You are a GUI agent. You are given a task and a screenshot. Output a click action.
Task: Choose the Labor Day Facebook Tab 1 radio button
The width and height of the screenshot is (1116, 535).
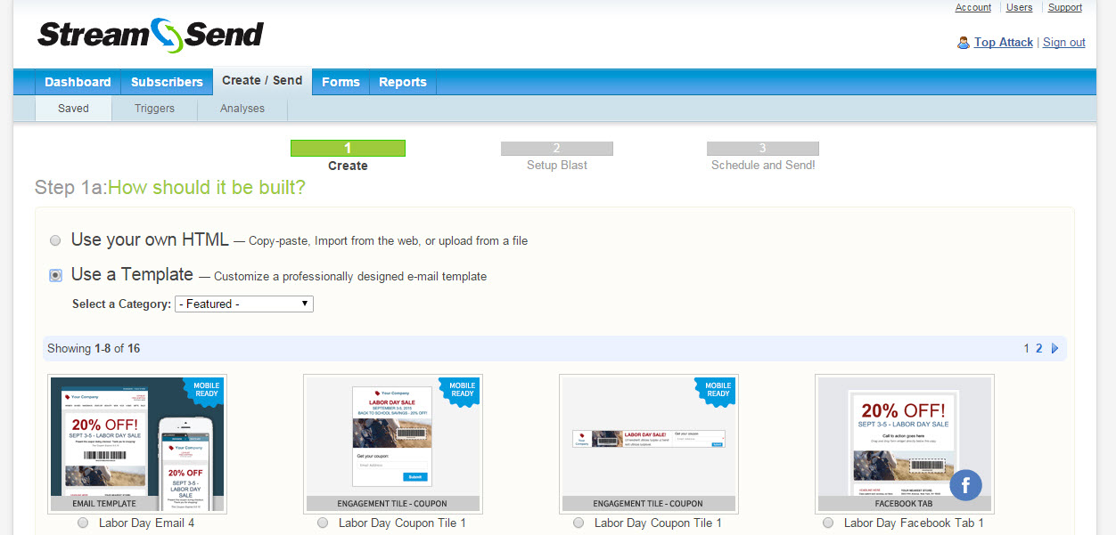point(828,523)
